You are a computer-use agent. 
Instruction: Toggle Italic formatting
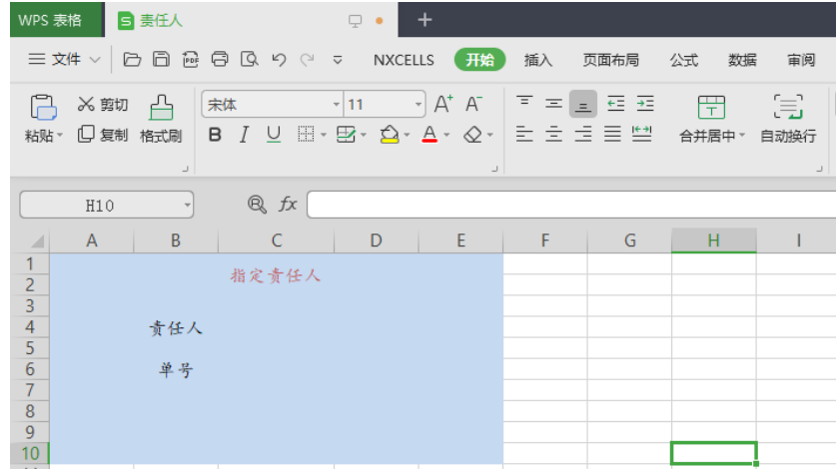(244, 134)
